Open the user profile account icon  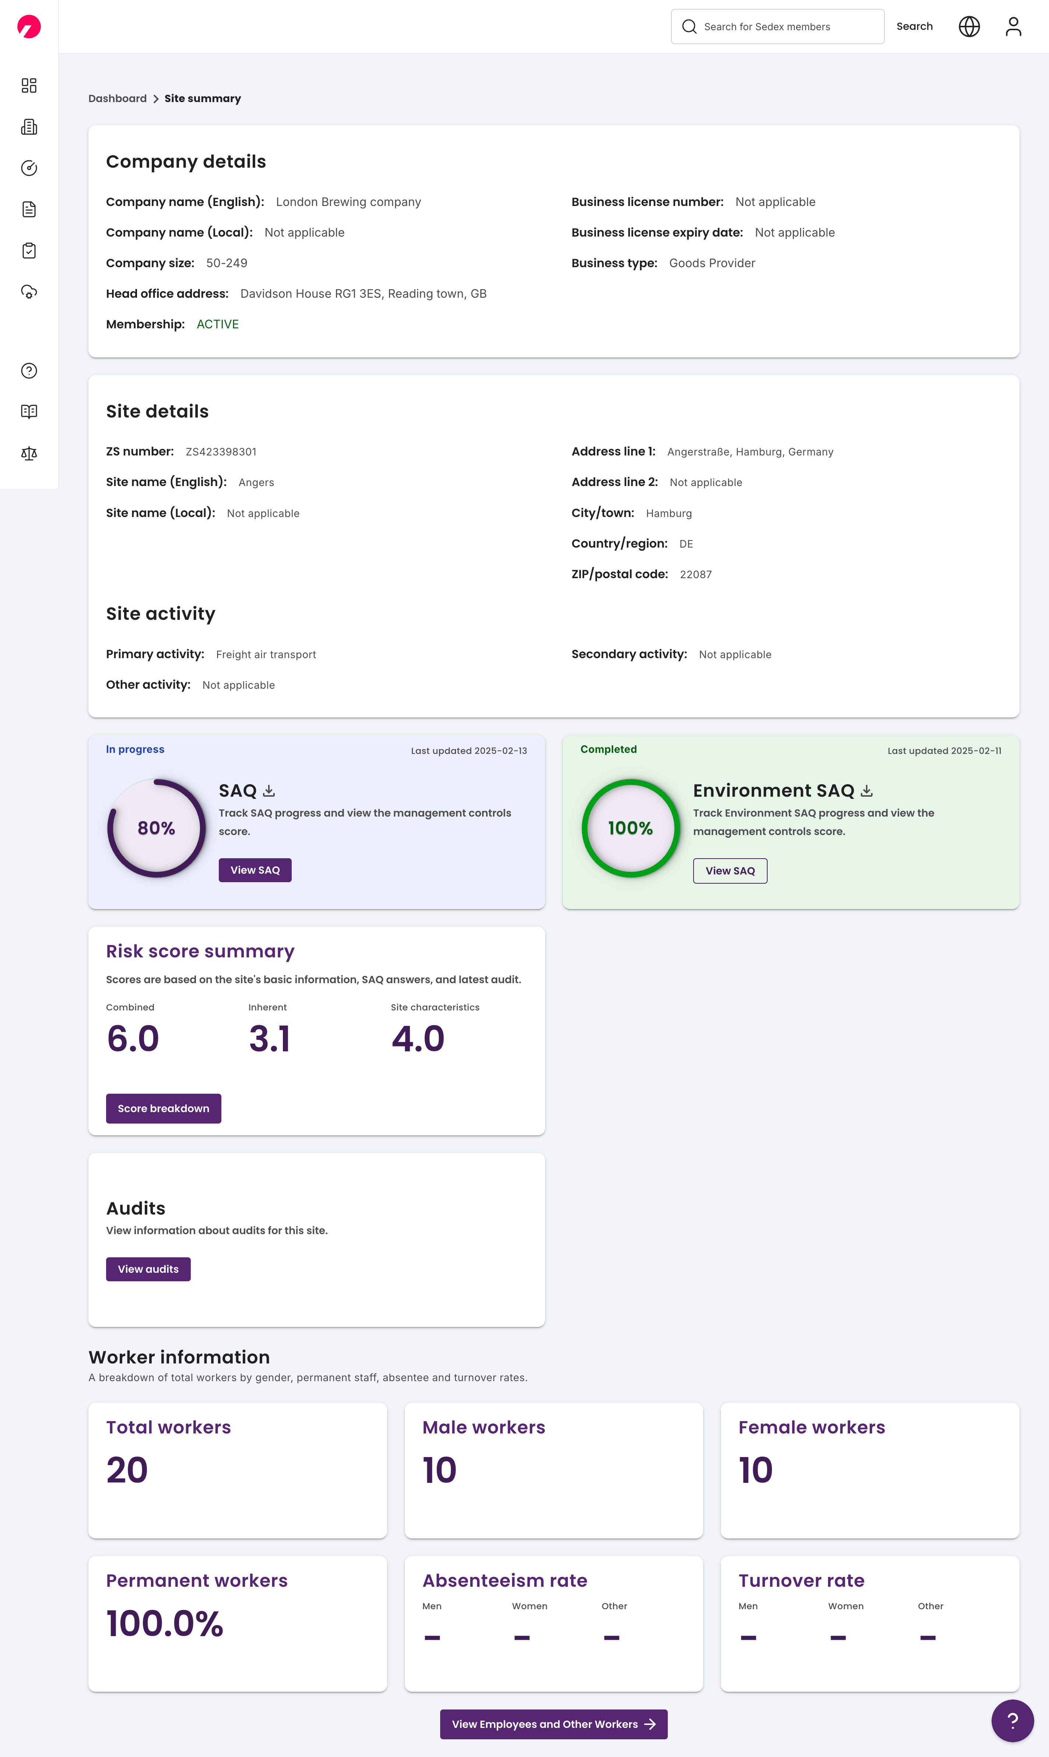1013,26
